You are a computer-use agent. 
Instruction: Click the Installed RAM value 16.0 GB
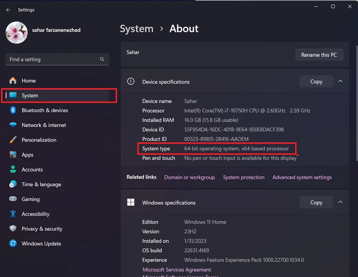pos(211,120)
